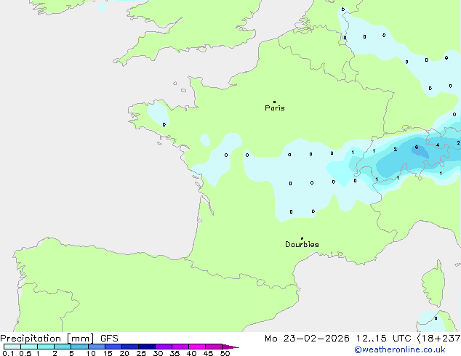
Task: Click the 'Mo 23-02-2026 12..15 UTC' timestamp
Action: coord(338,339)
